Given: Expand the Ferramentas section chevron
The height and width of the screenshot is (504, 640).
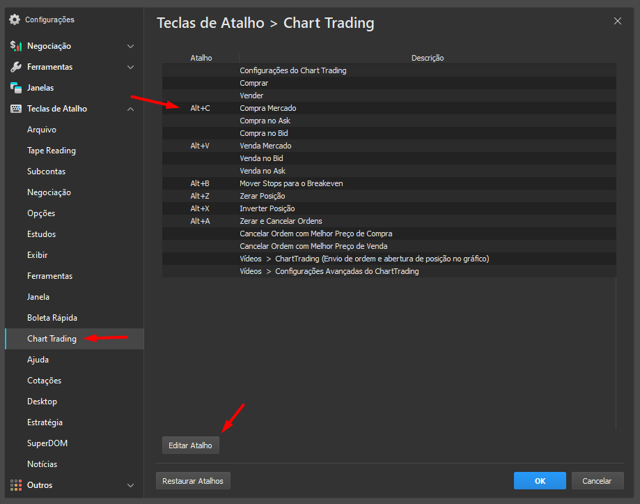Looking at the screenshot, I should pos(130,67).
